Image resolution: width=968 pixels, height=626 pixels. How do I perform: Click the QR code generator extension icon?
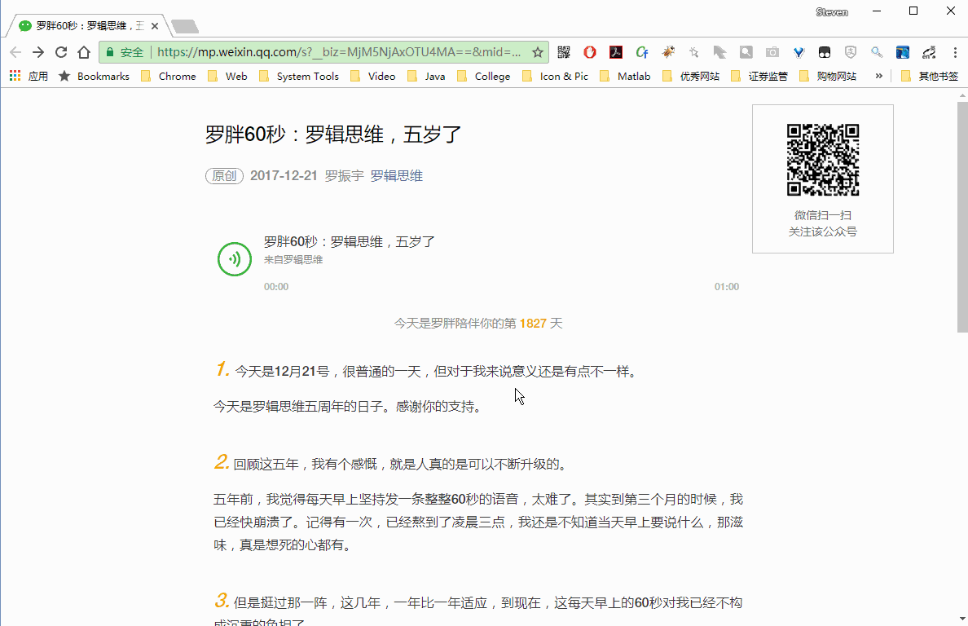pos(564,52)
